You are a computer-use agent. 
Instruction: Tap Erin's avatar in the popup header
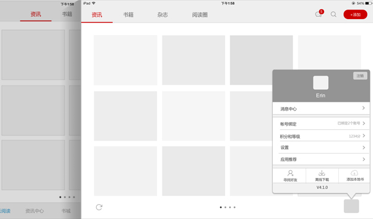(320, 83)
